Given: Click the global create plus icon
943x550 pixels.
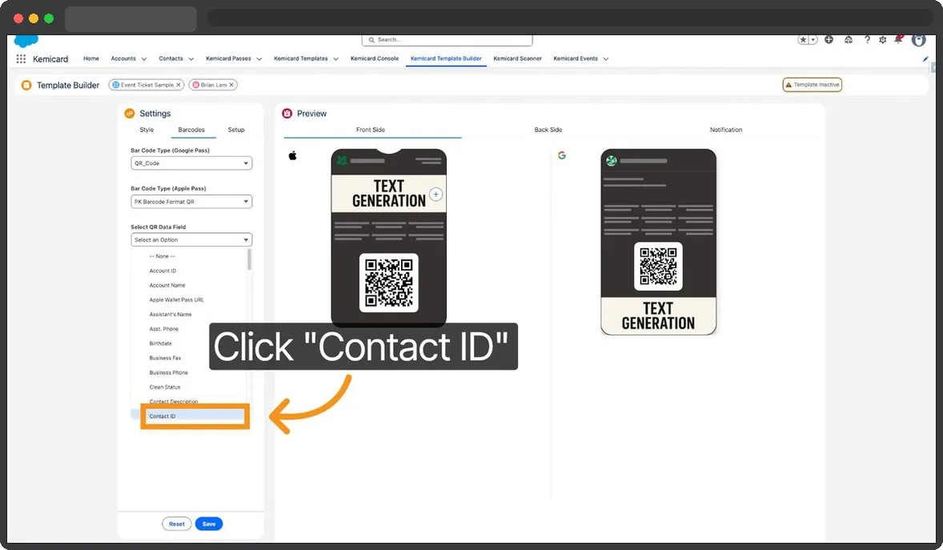Looking at the screenshot, I should [829, 40].
